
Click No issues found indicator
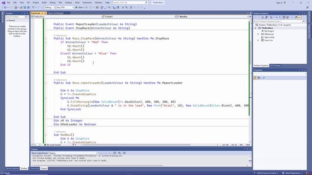[52, 145]
